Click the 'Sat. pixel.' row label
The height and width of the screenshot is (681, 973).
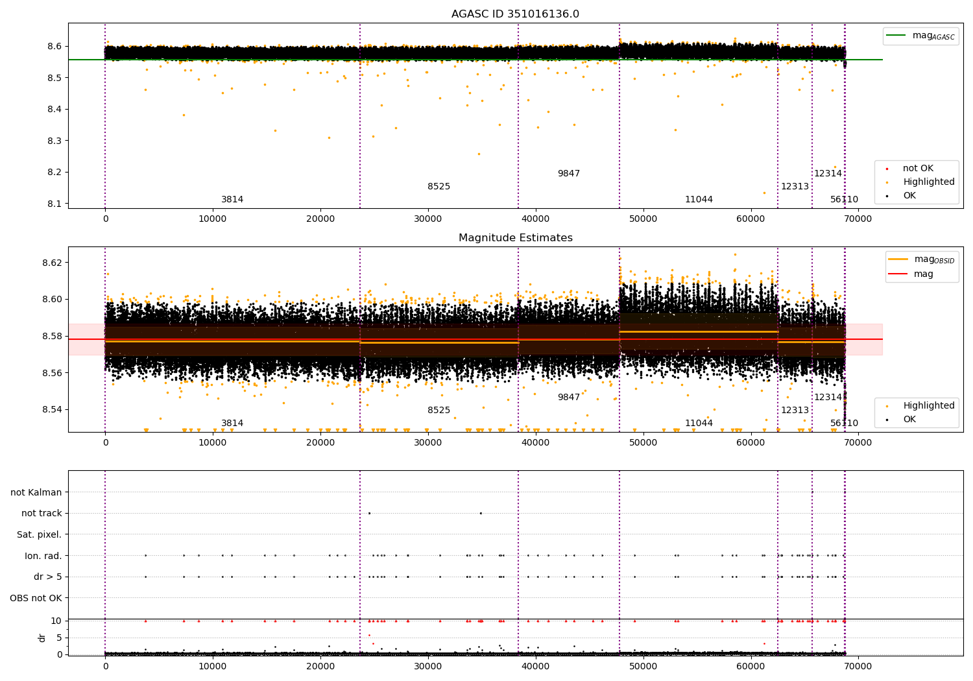coord(40,534)
